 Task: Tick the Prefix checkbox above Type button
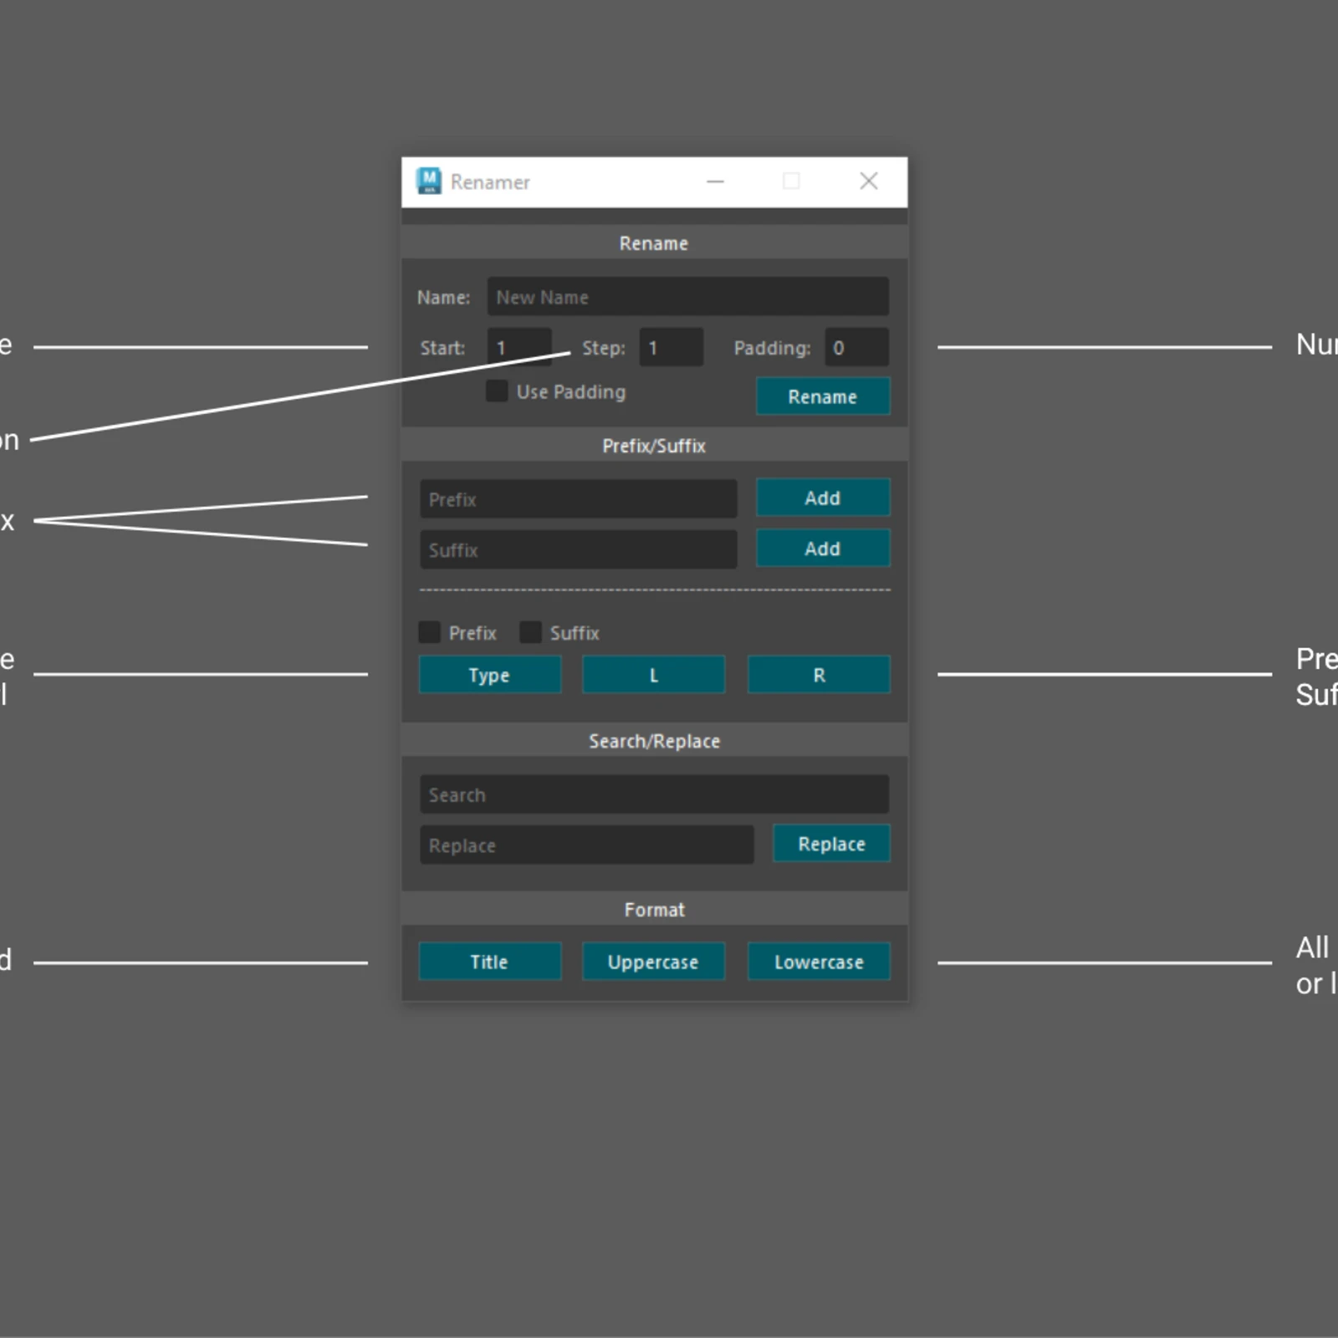tap(430, 632)
